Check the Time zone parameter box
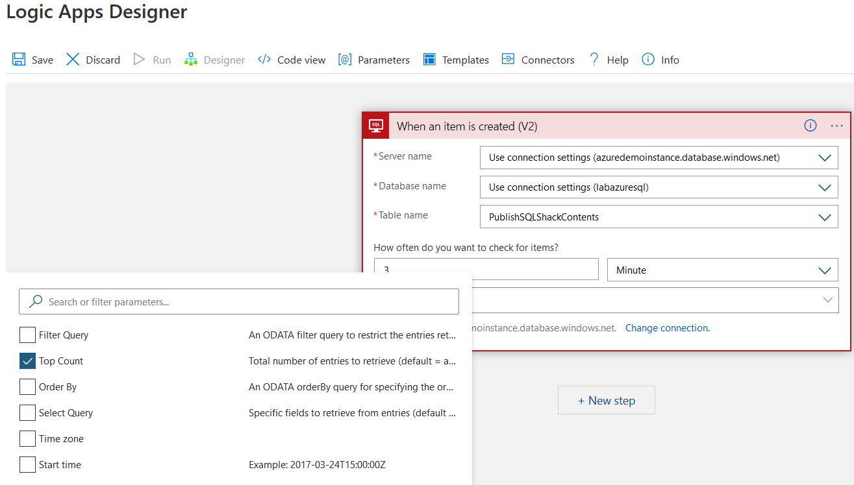Viewport: 854px width, 485px height. (x=27, y=439)
